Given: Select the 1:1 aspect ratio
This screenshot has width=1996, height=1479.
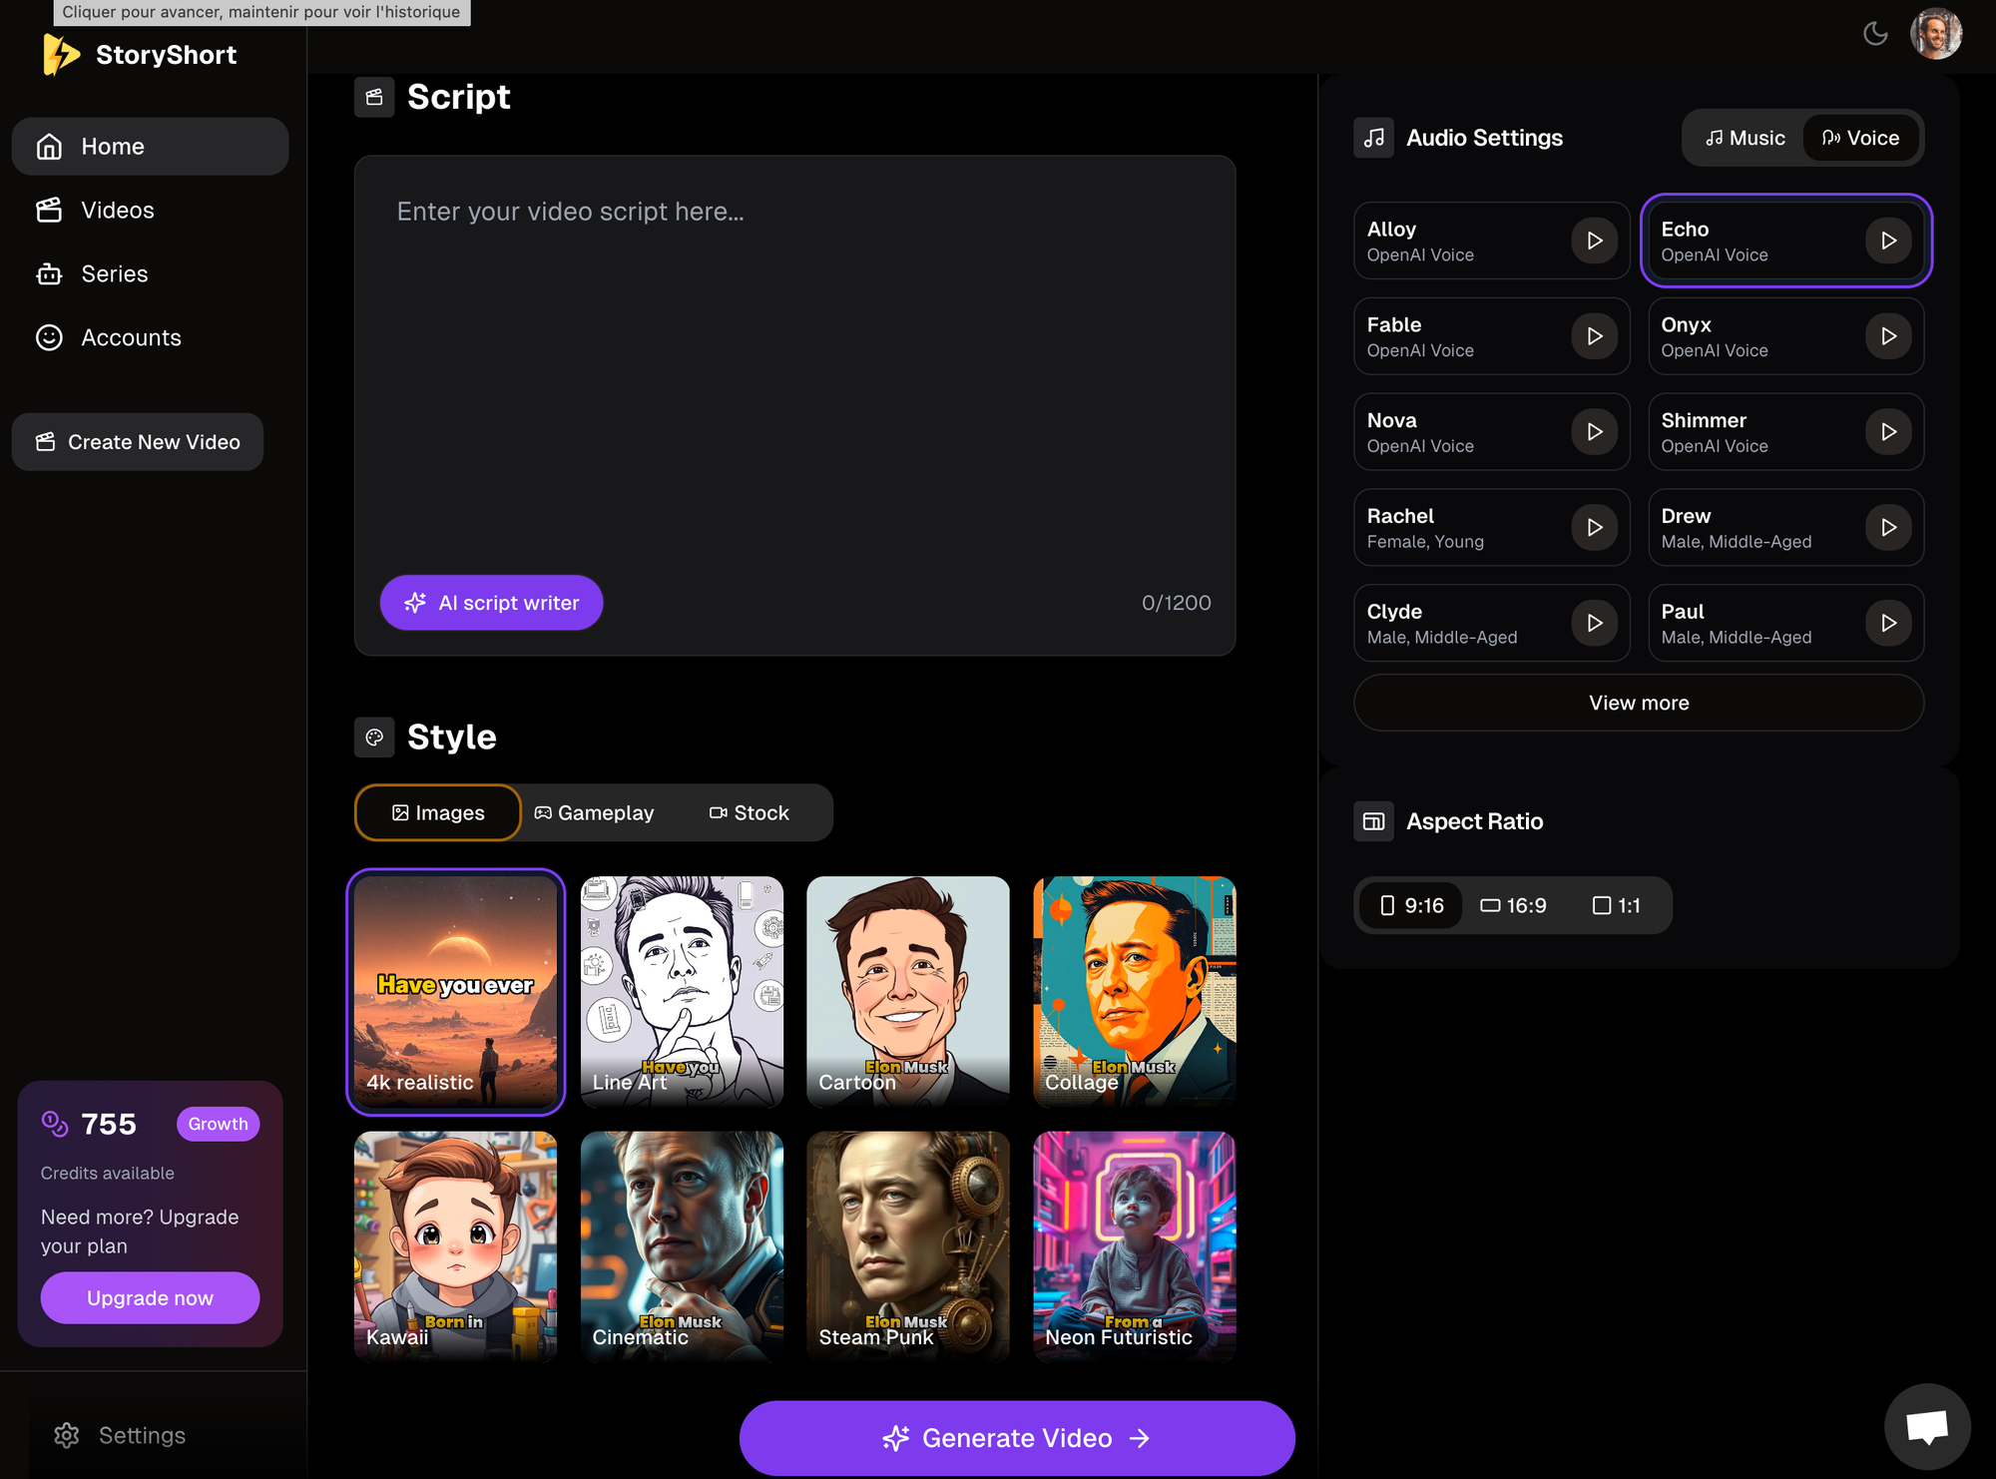Looking at the screenshot, I should pyautogui.click(x=1616, y=905).
